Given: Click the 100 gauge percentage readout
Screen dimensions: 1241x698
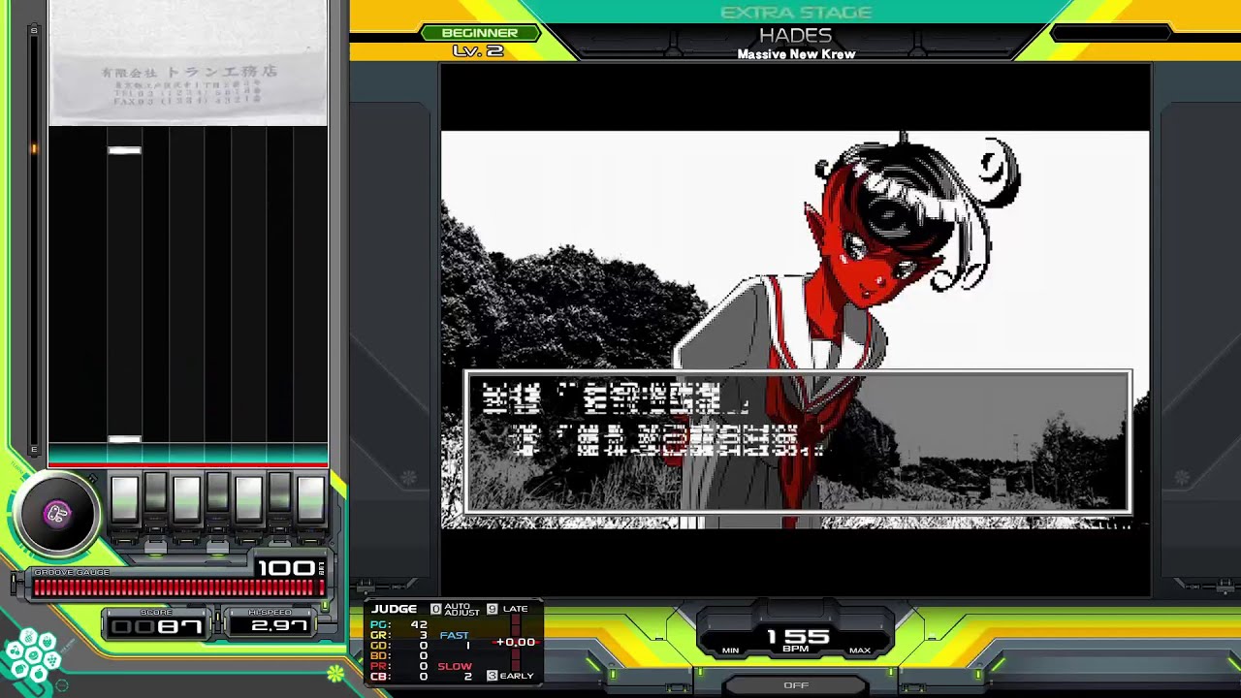Looking at the screenshot, I should coord(286,567).
